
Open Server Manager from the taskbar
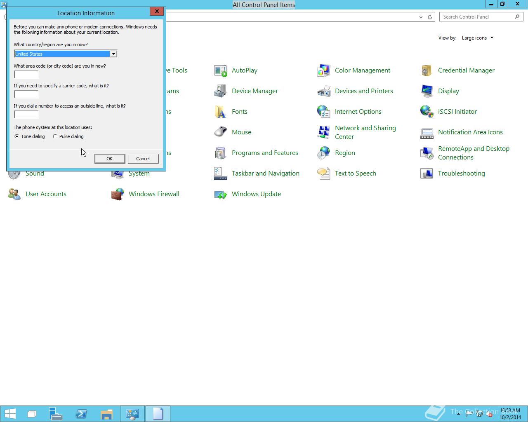(x=56, y=414)
